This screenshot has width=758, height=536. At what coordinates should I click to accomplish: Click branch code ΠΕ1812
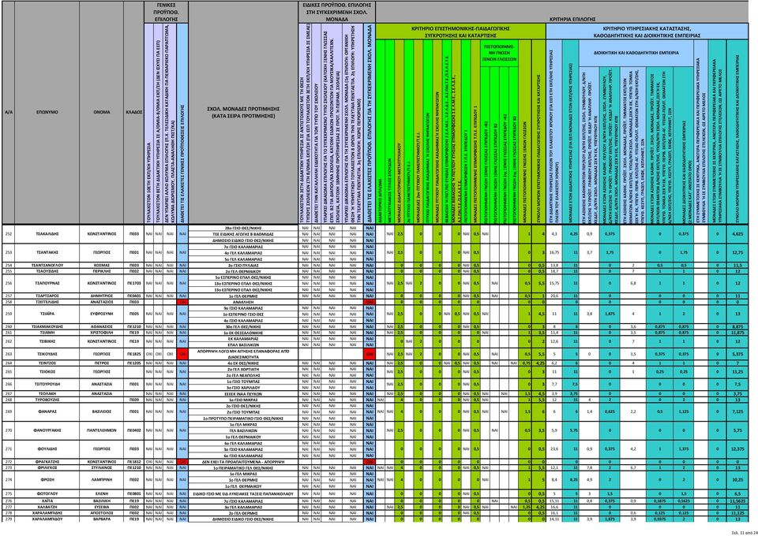coord(134,462)
